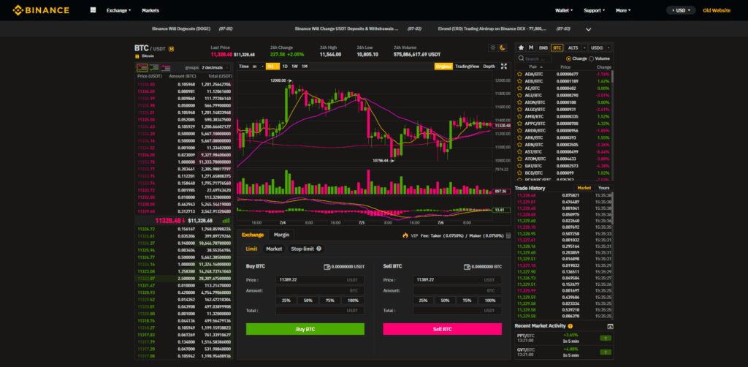Viewport: 748px width, 367px height.
Task: Select the Volume radio button
Action: (592, 58)
